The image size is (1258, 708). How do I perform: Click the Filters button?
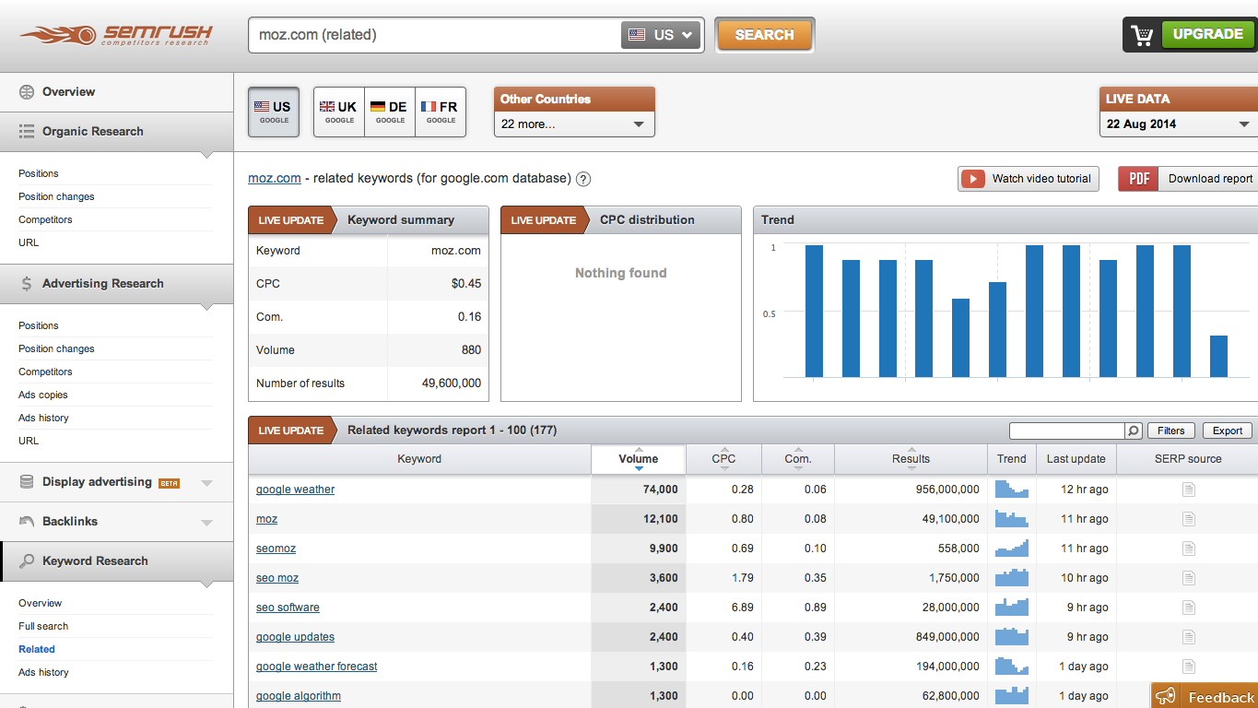pos(1171,431)
